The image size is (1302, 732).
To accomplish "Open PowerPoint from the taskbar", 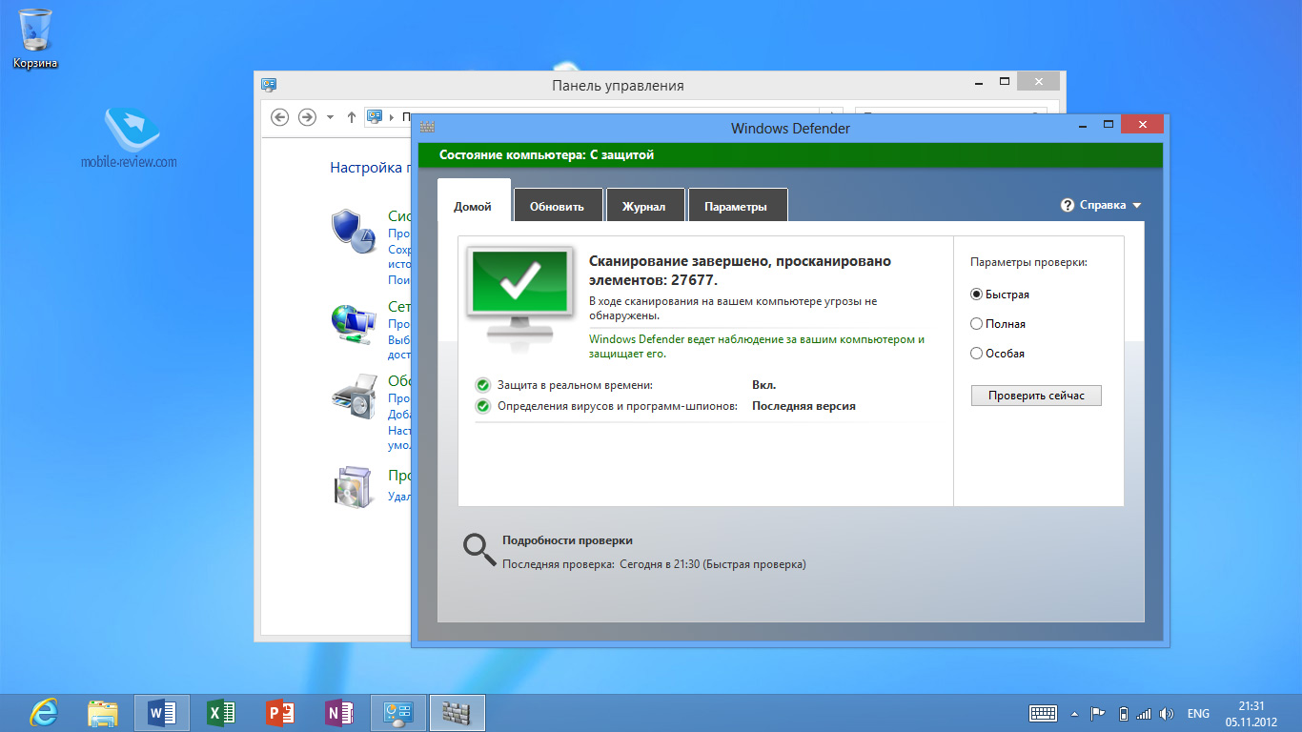I will click(x=280, y=713).
